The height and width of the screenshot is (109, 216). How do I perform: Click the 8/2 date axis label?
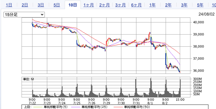pyautogui.click(x=166, y=103)
